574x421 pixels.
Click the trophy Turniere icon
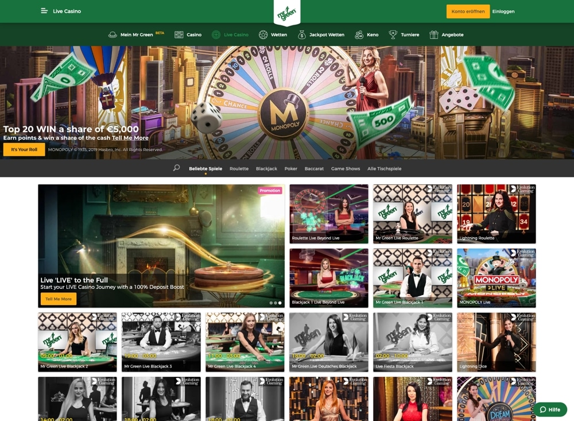pyautogui.click(x=393, y=35)
